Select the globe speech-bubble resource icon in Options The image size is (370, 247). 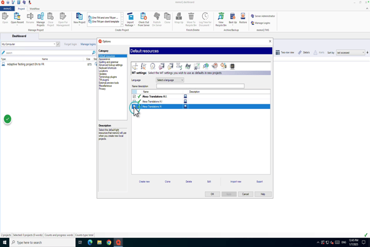(206, 67)
